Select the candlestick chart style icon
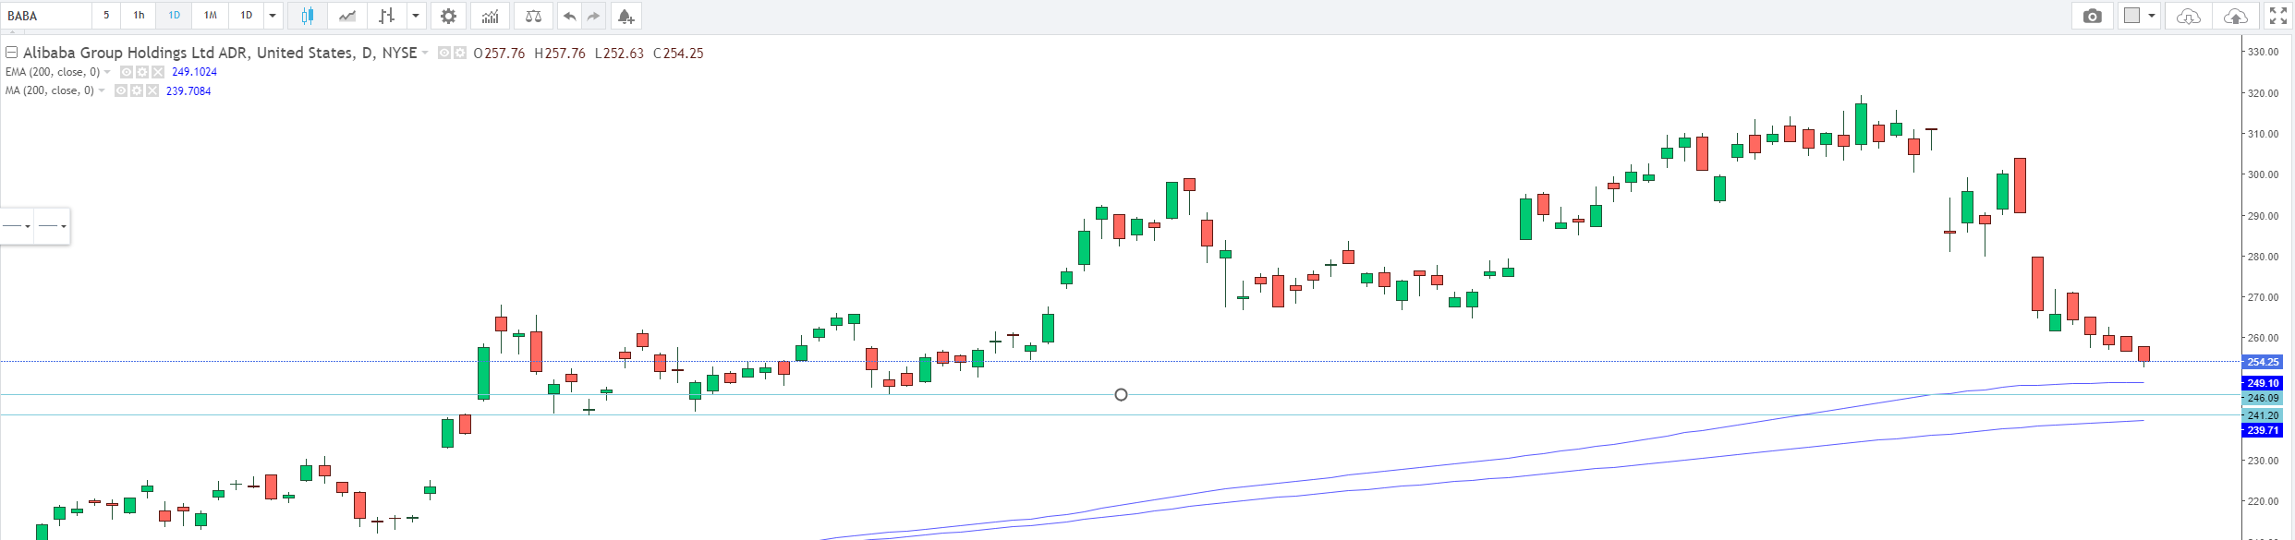Viewport: 2295px width, 540px height. 308,16
